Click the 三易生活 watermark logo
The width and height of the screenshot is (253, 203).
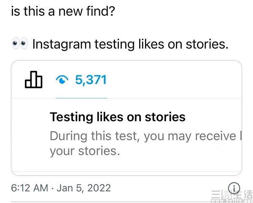232,195
